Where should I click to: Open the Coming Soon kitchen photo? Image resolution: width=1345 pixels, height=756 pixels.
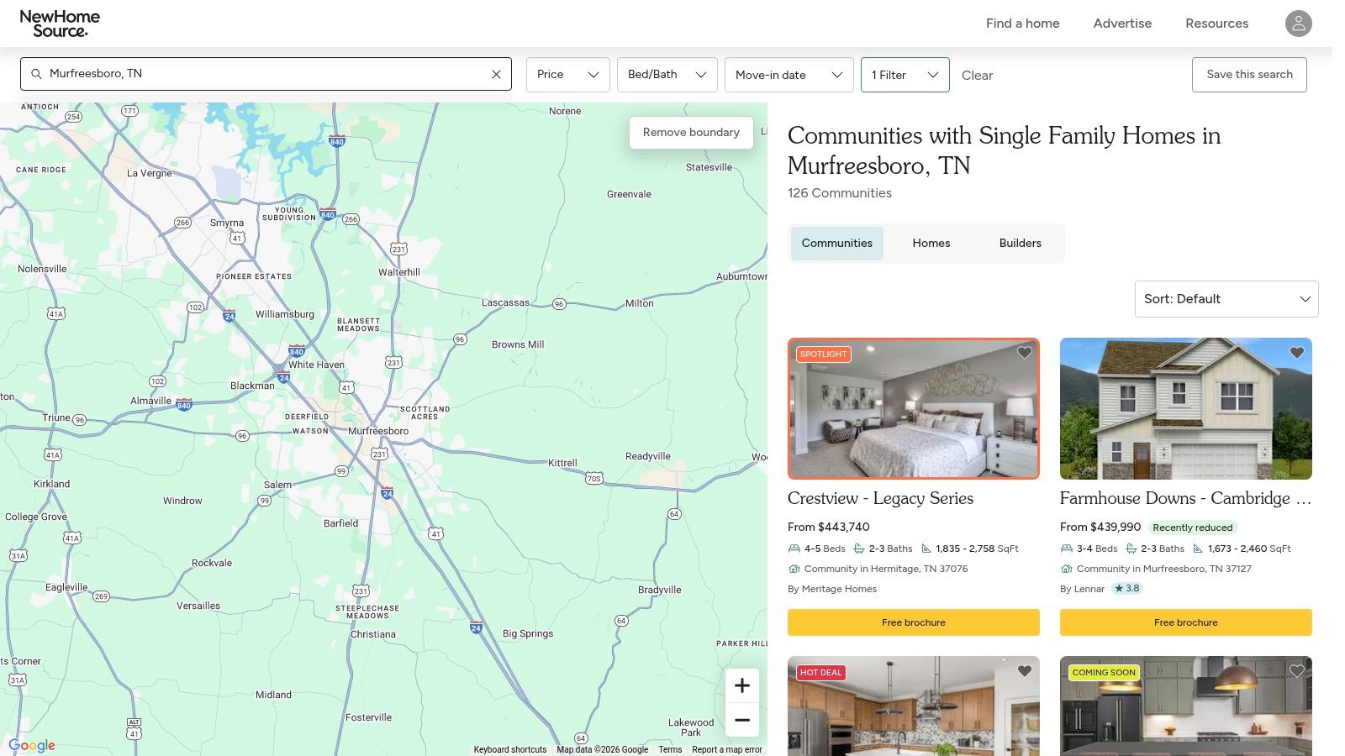pos(1186,706)
